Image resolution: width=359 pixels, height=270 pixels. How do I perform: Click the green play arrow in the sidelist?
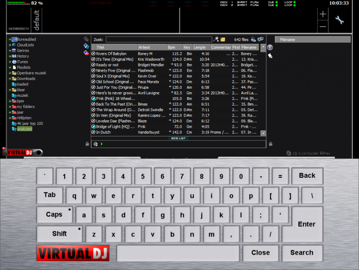(x=102, y=144)
